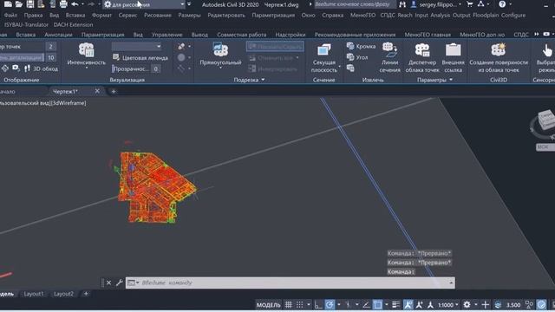Expand the command history arrow
The height and width of the screenshot is (312, 555).
[451, 283]
